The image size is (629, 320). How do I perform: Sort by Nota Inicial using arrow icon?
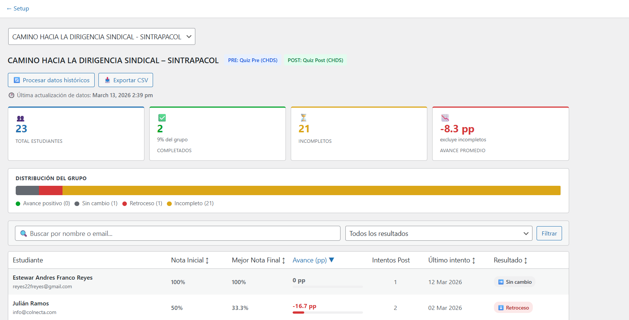[x=207, y=261]
